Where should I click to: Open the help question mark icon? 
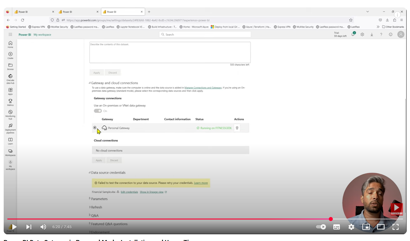click(x=381, y=34)
